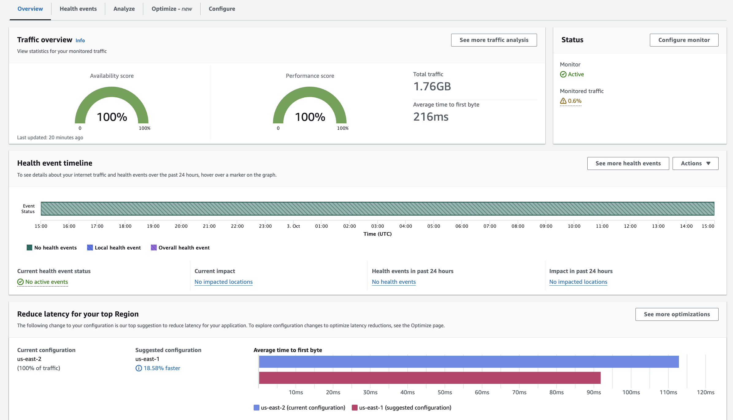Toggle the us-east-1 suggested configuration legend item
This screenshot has height=420, width=733.
(402, 408)
